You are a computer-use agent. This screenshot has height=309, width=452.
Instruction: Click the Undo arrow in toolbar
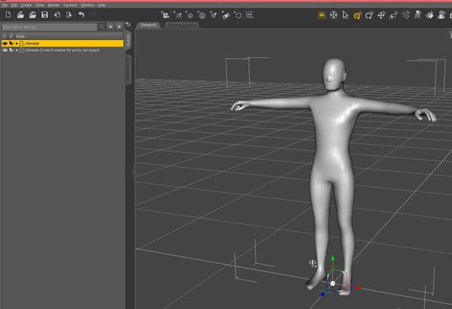click(81, 15)
